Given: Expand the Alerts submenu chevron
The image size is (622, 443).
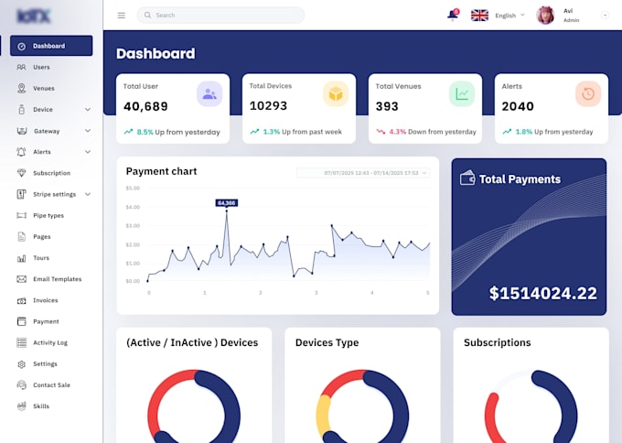Looking at the screenshot, I should 88,152.
